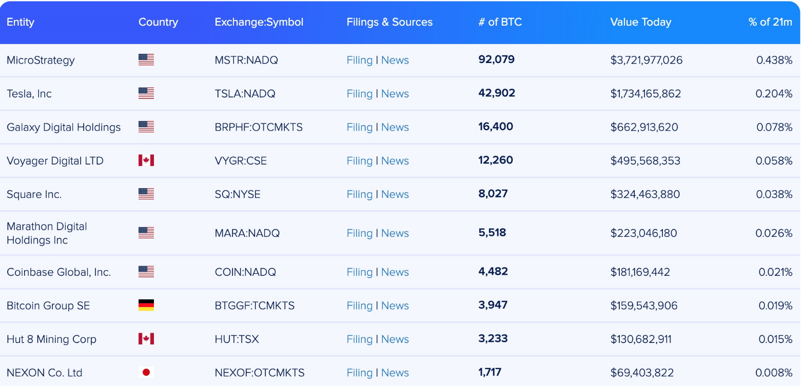Click the German flag for Bitcoin Group SE
This screenshot has width=804, height=386.
pos(146,306)
